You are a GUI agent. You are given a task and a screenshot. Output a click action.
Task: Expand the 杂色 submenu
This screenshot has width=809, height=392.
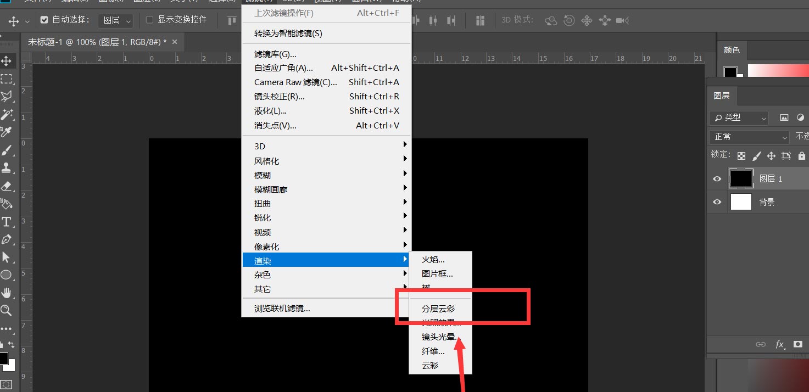[326, 275]
